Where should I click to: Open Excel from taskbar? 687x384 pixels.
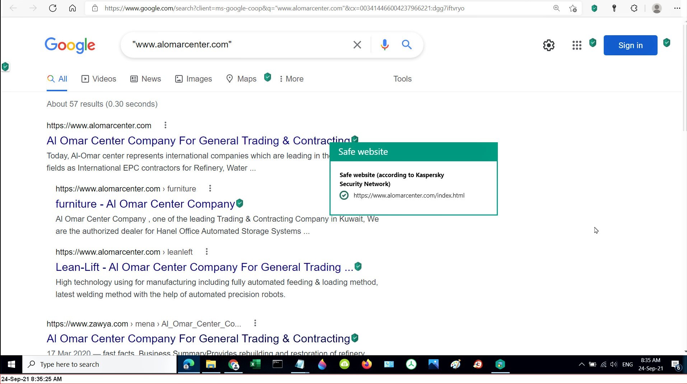click(255, 364)
